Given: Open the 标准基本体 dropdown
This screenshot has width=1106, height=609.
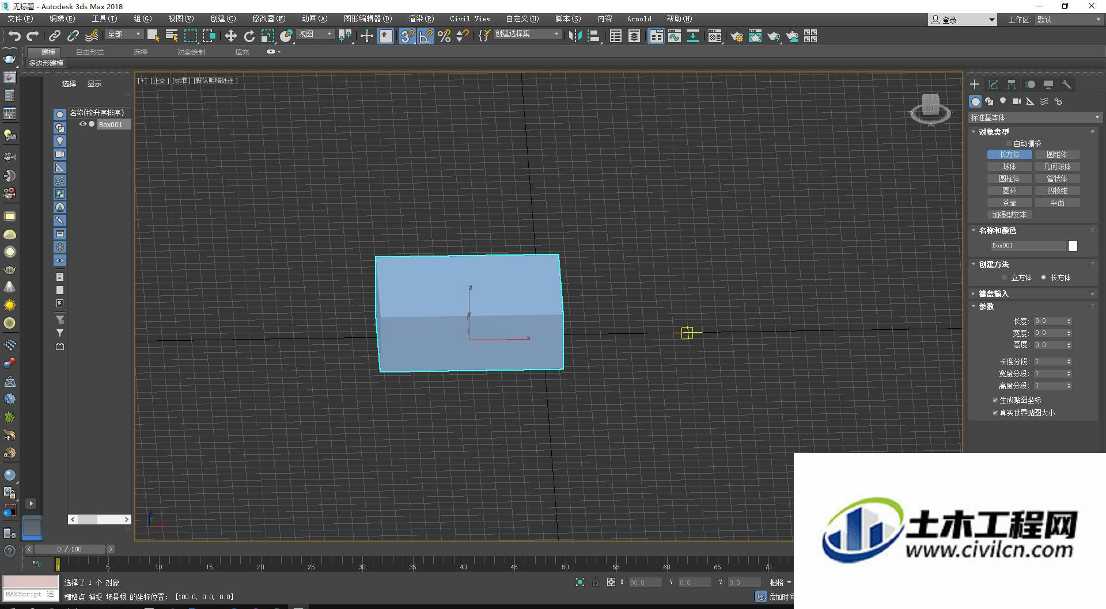Looking at the screenshot, I should click(x=1035, y=117).
